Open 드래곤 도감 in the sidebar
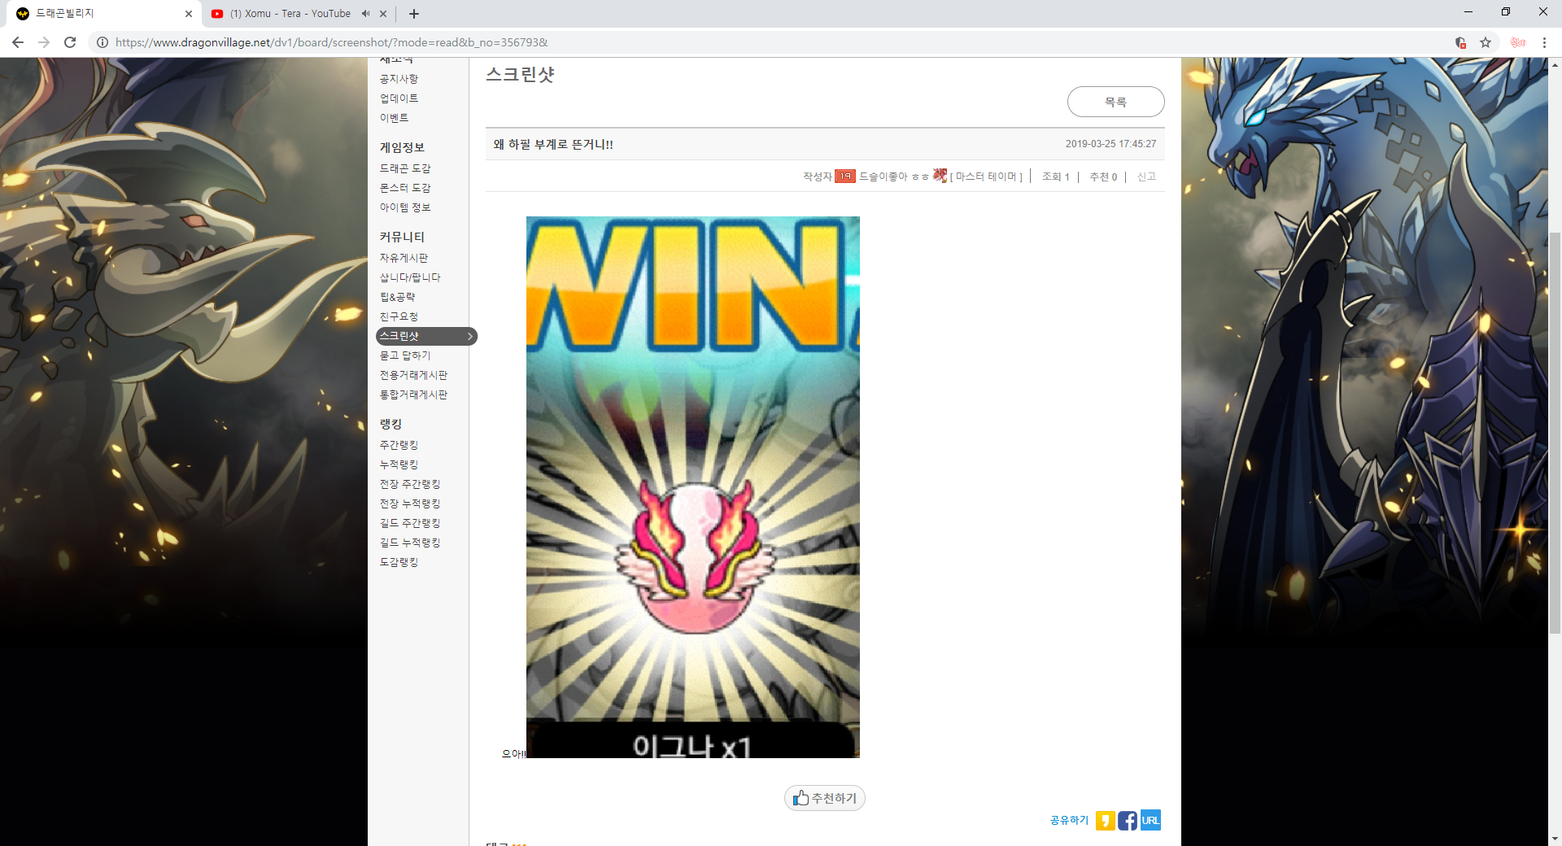 (x=405, y=168)
